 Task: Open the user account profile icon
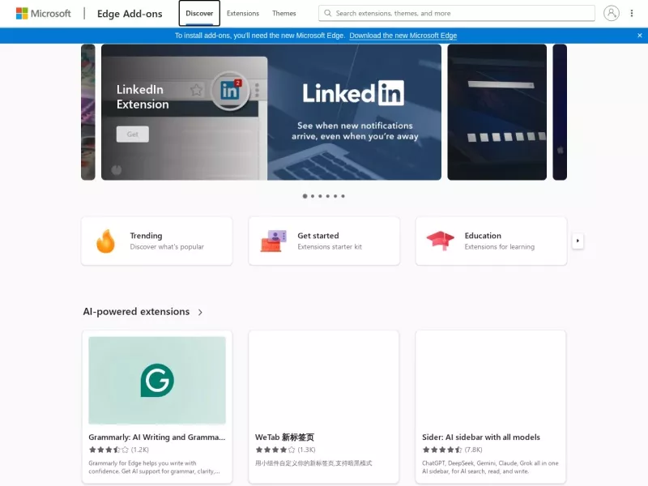(x=612, y=13)
